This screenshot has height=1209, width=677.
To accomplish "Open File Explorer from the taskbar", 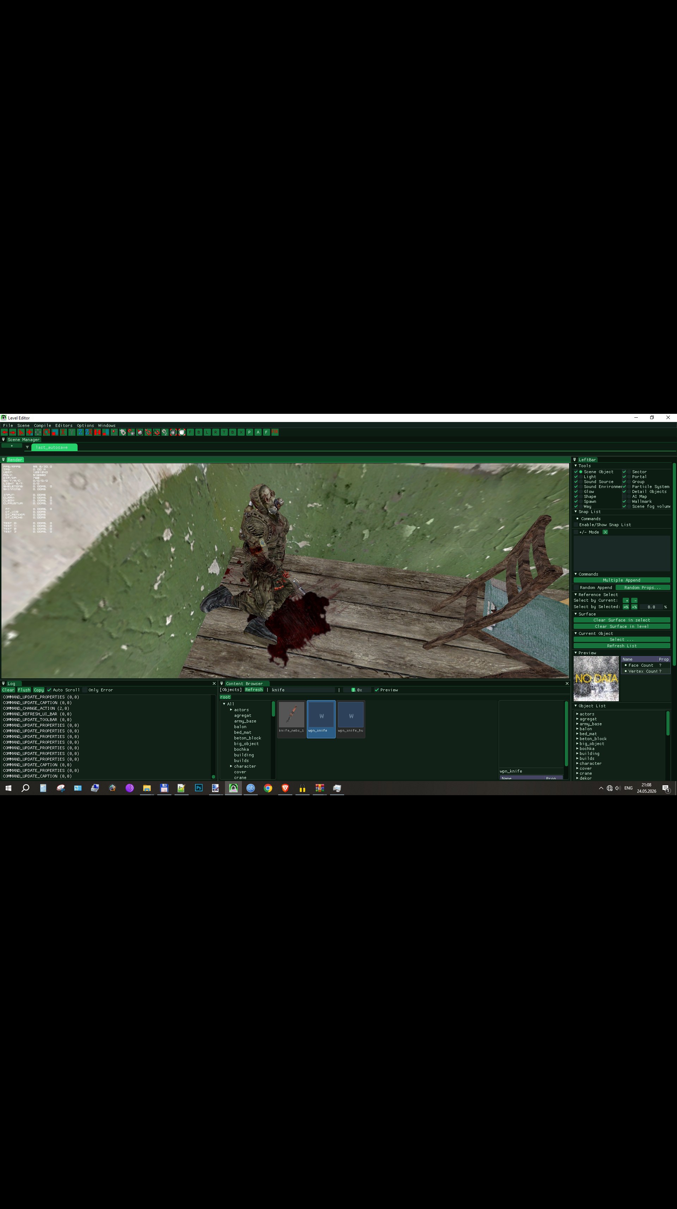I will click(147, 788).
